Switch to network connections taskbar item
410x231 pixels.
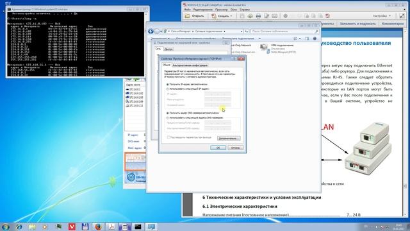[x=151, y=227]
